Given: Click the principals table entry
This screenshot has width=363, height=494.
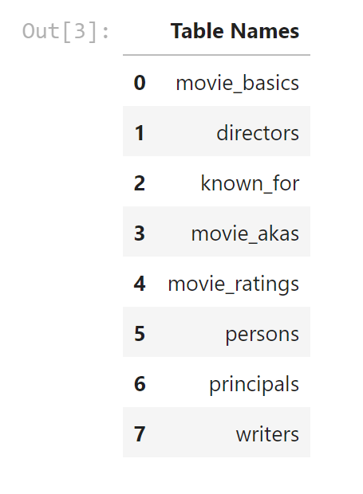Looking at the screenshot, I should click(x=254, y=384).
